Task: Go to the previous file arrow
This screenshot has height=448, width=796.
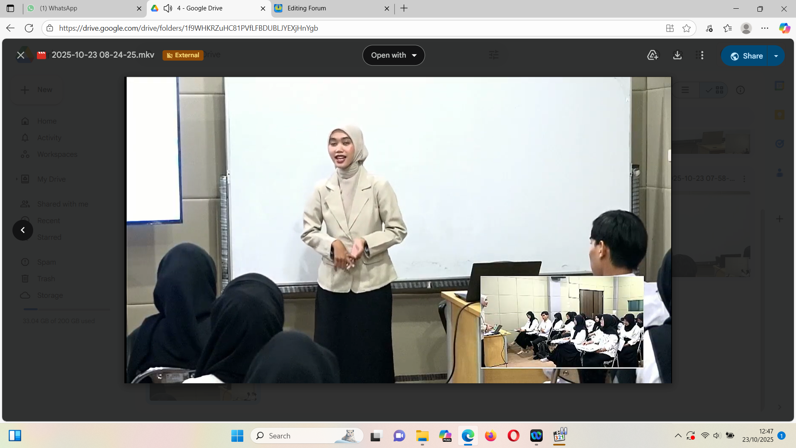Action: (x=23, y=230)
